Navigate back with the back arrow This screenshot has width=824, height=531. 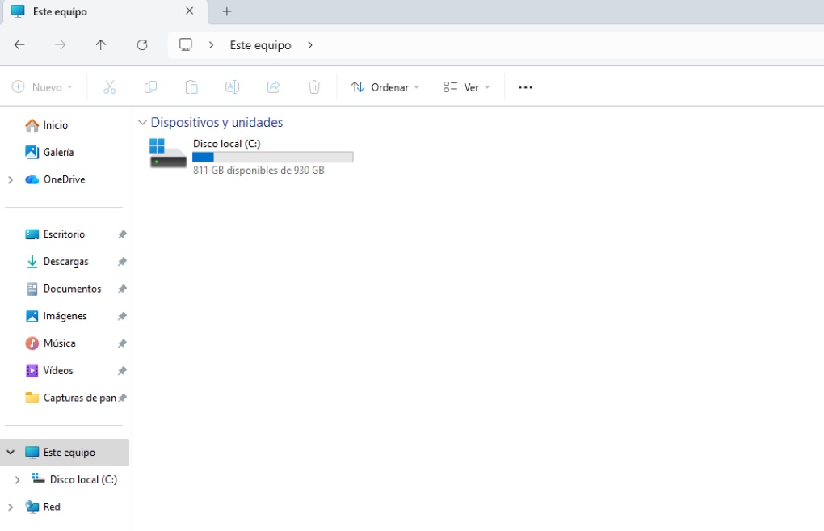[x=20, y=45]
